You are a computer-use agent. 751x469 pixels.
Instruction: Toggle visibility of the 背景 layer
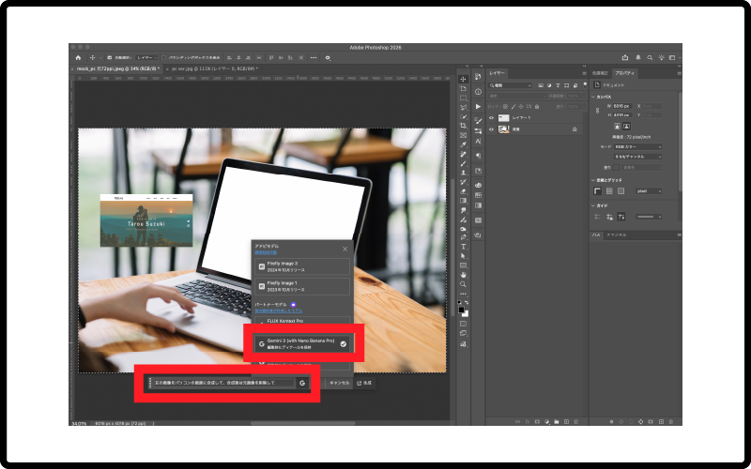[491, 129]
